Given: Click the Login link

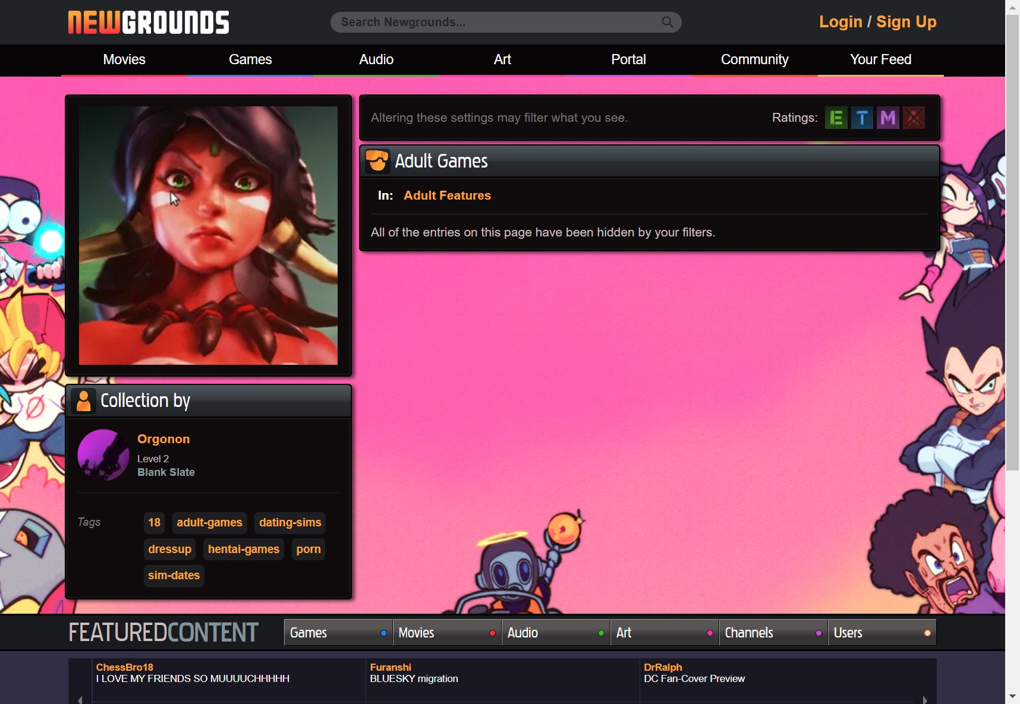Looking at the screenshot, I should coord(840,22).
